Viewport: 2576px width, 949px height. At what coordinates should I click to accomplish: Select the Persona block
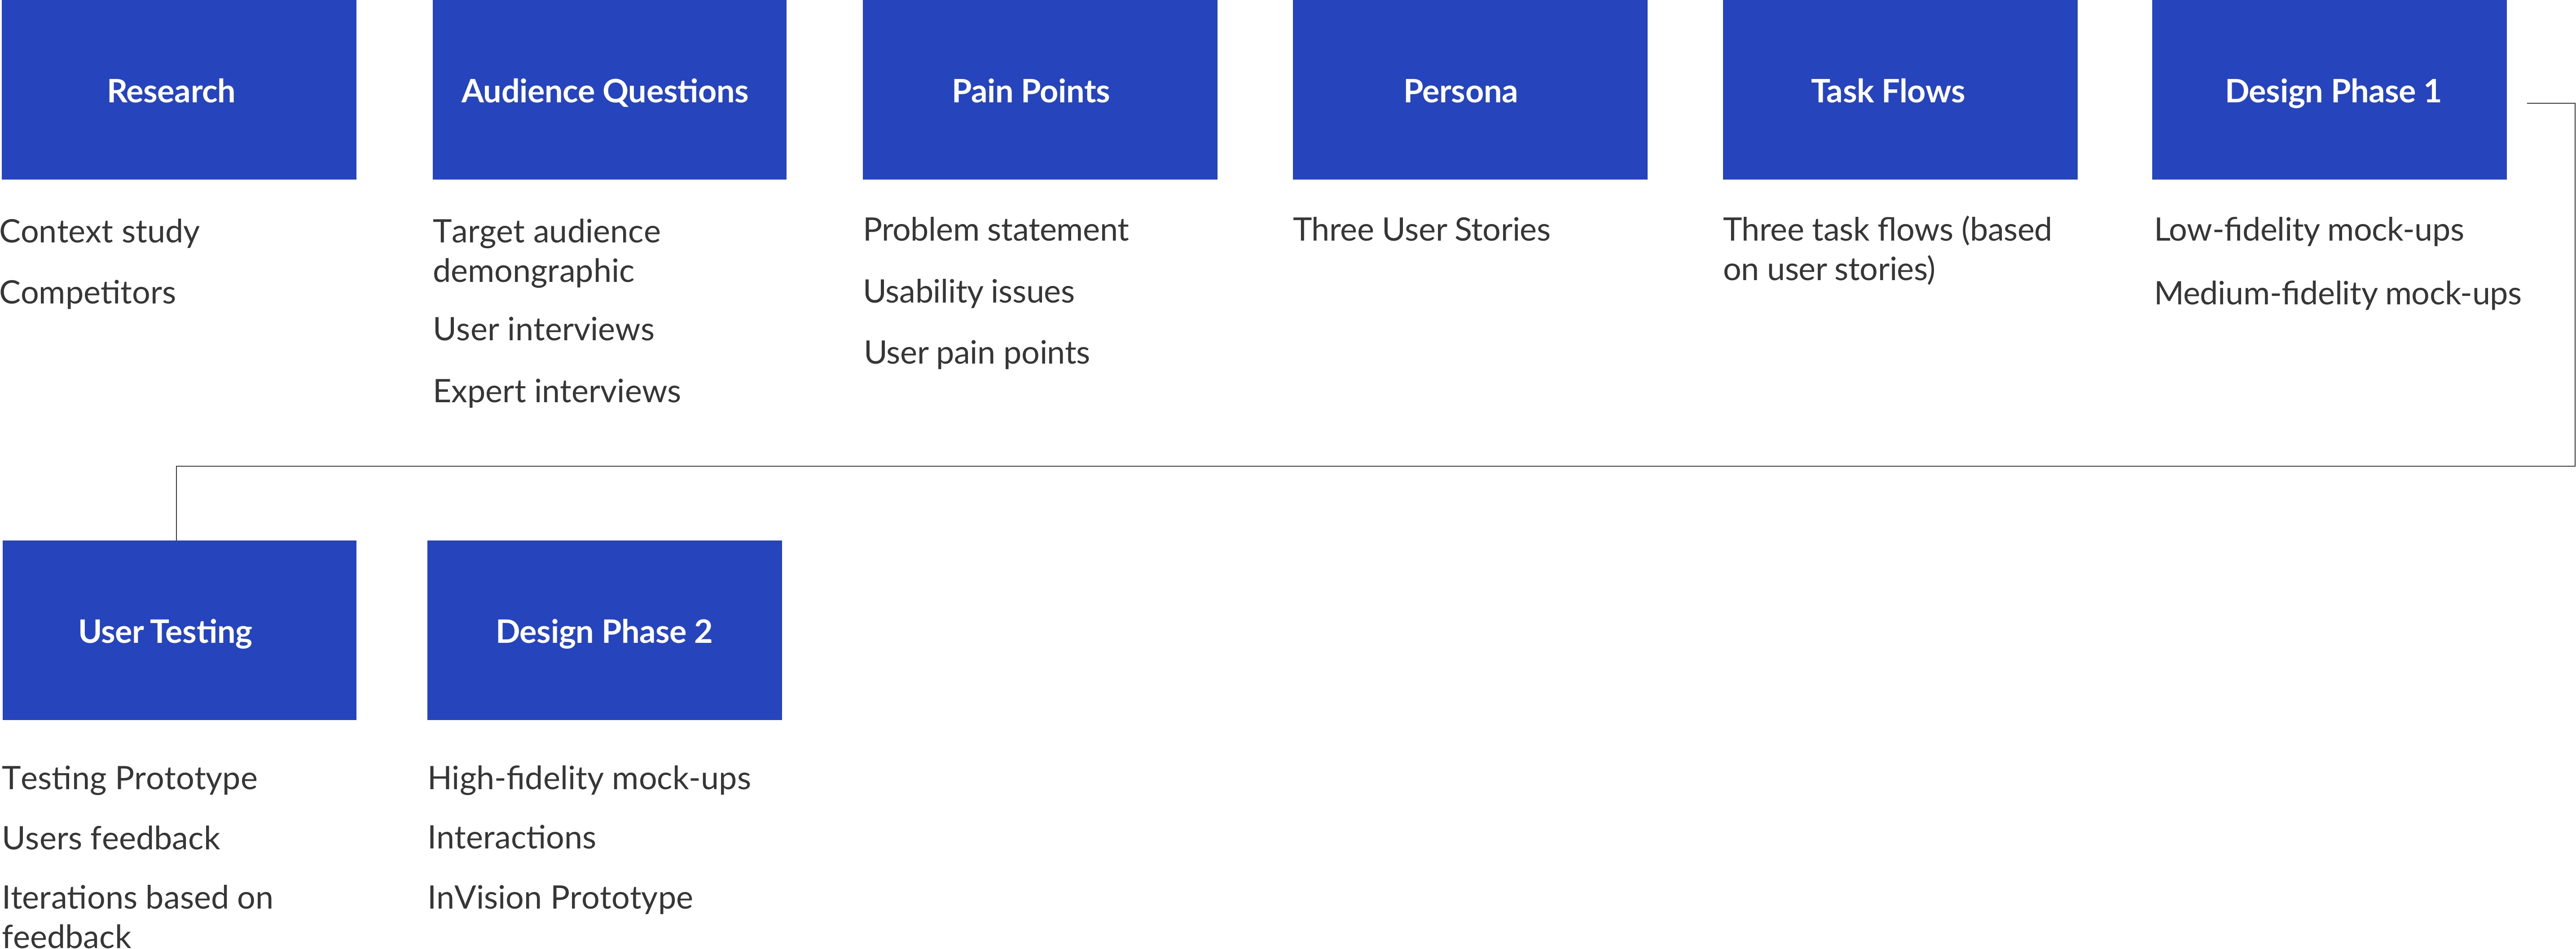coord(1469,90)
